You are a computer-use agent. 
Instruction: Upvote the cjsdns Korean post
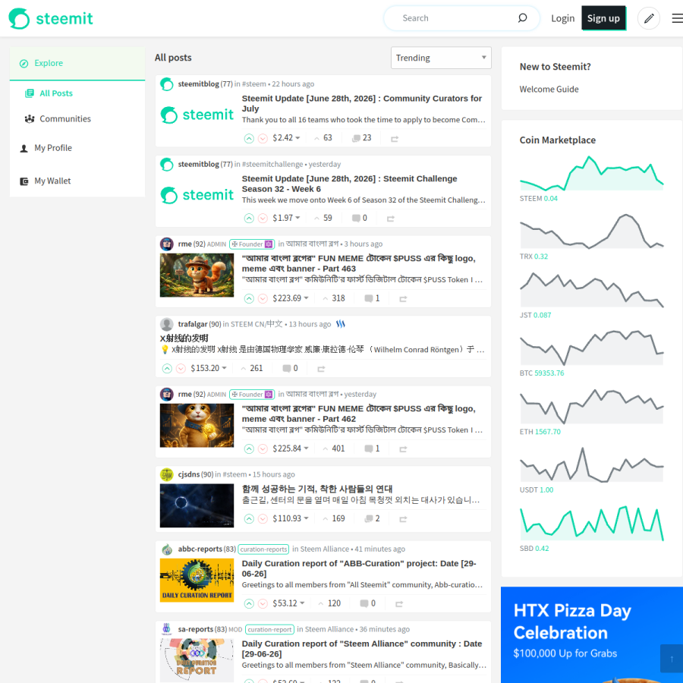(x=249, y=519)
